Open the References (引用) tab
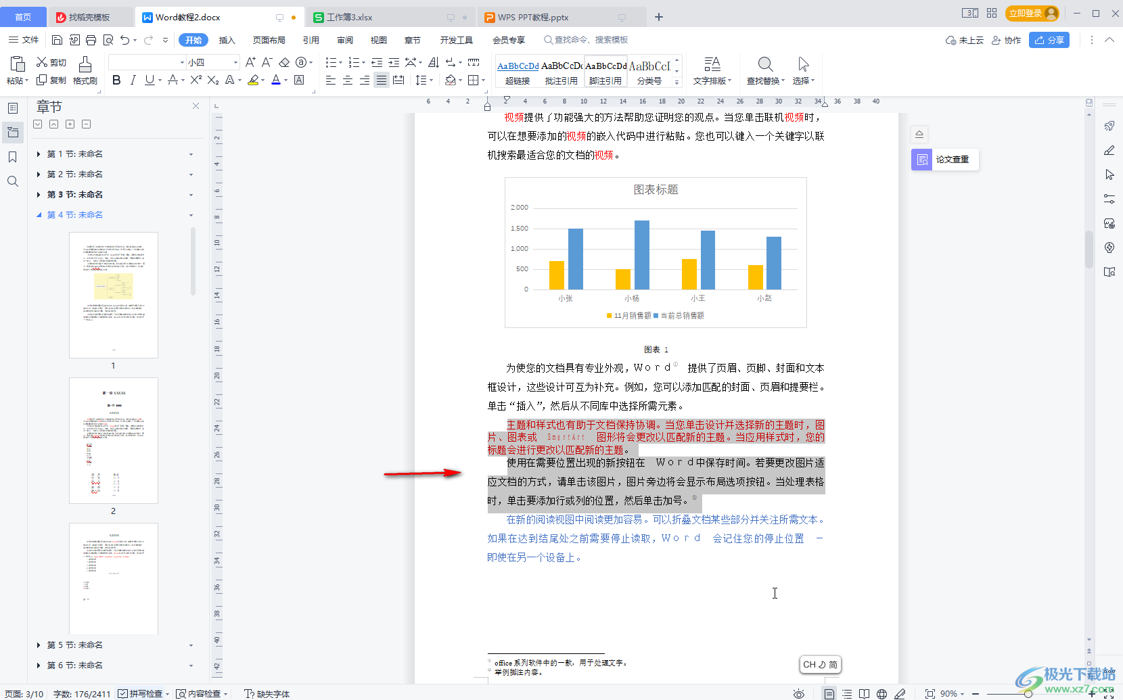 click(x=311, y=40)
